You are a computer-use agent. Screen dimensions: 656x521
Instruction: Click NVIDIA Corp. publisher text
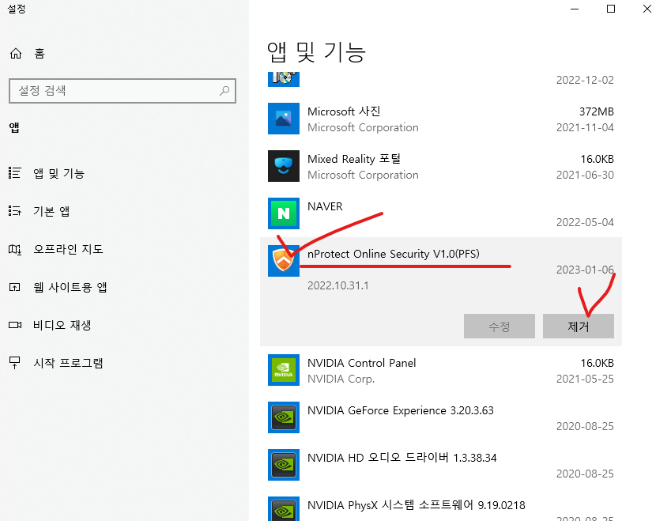341,379
